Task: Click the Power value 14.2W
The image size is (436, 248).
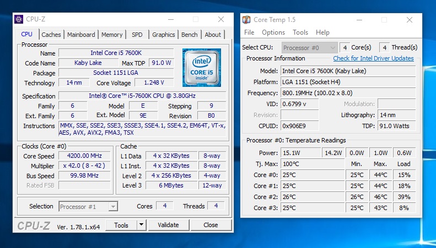Action: point(333,153)
